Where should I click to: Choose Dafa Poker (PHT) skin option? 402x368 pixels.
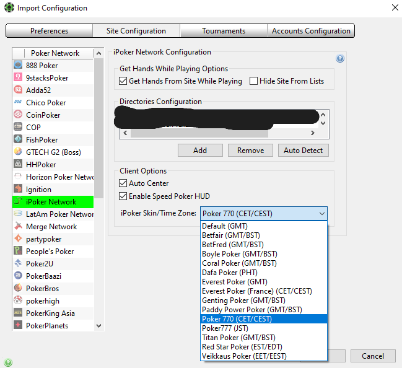click(264, 273)
